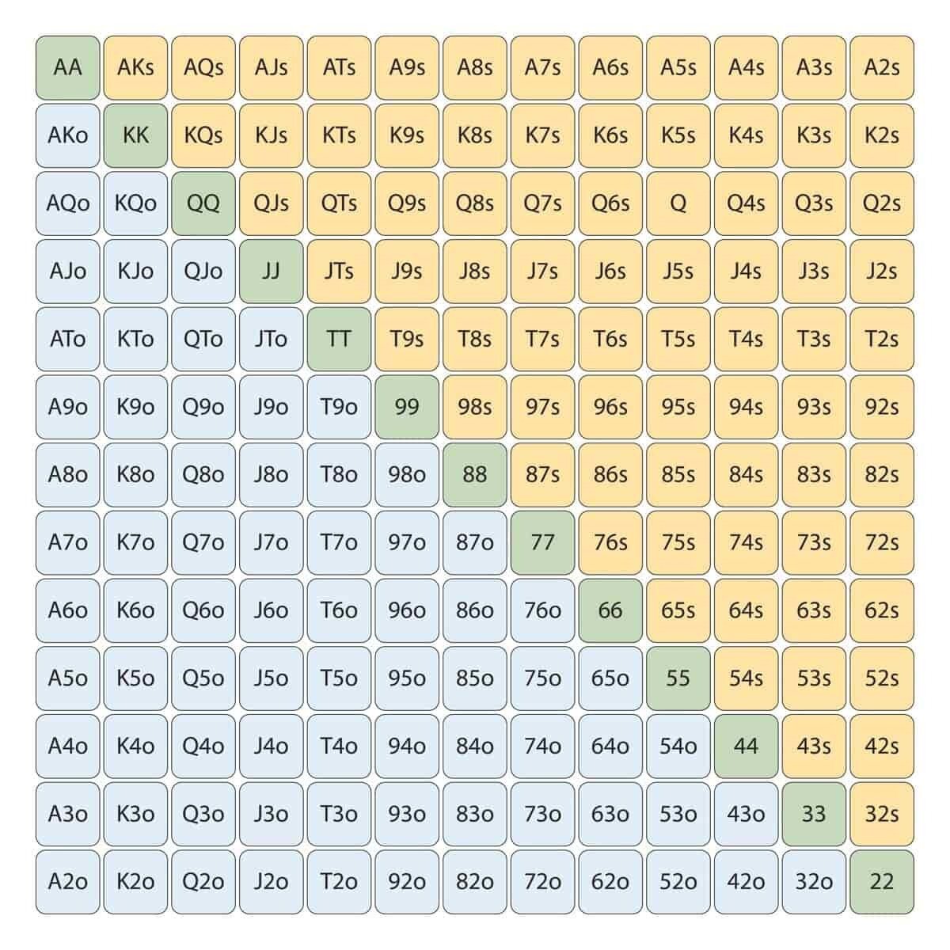Pick the QQ cell on the diagonal
Screen dimensions: 950x950
point(203,203)
